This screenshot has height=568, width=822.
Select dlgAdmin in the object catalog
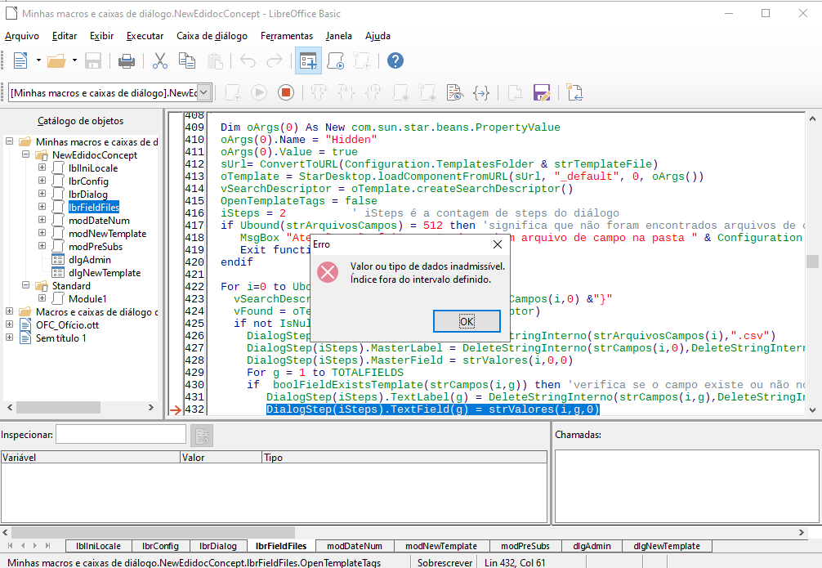(x=90, y=260)
